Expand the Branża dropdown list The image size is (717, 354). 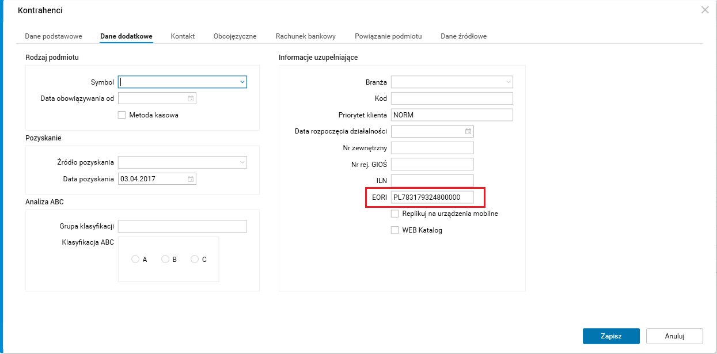tap(508, 82)
